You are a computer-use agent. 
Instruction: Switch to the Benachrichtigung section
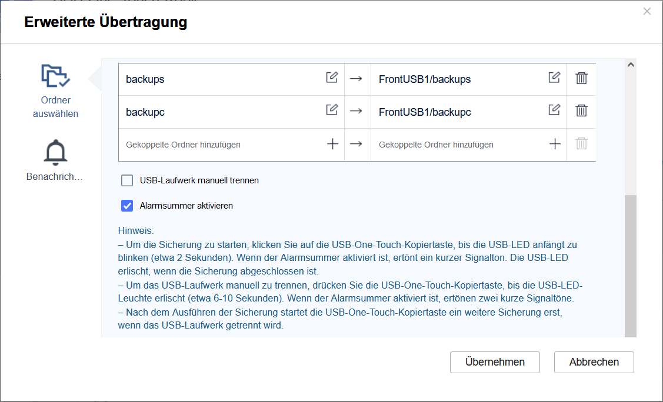click(55, 160)
